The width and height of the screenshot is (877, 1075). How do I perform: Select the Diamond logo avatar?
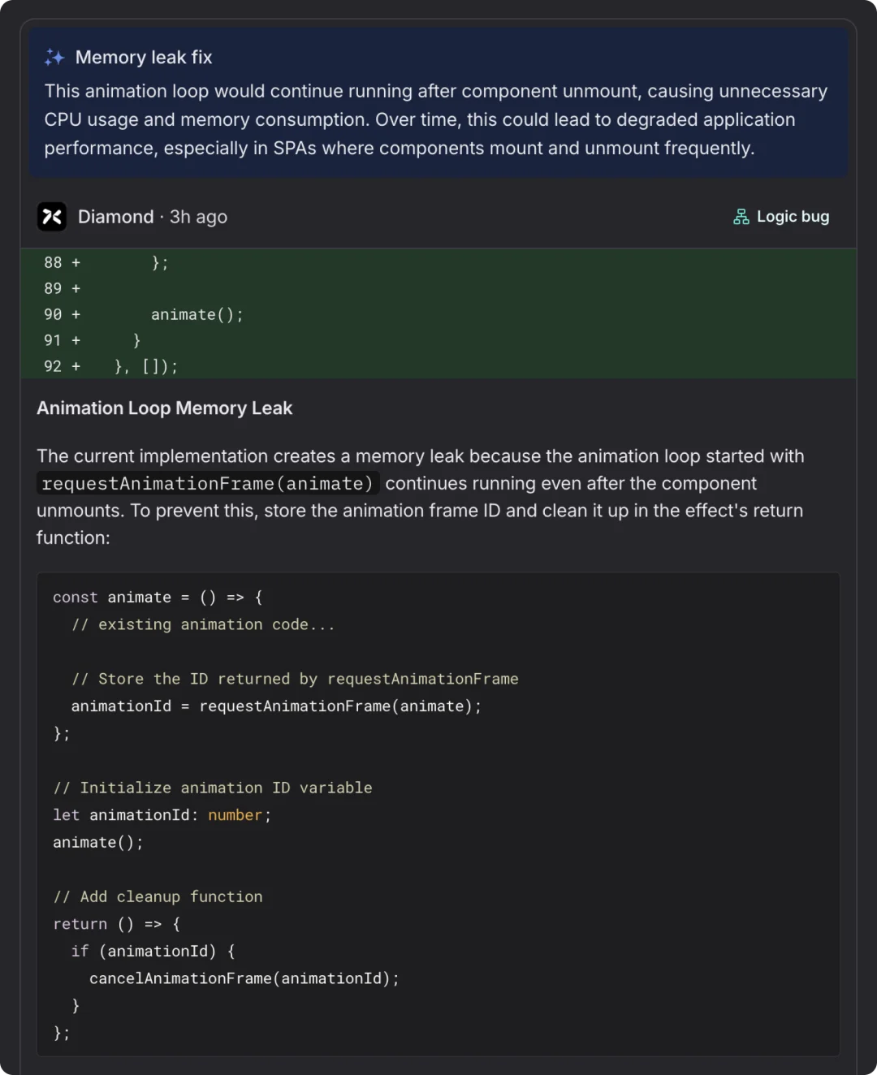[52, 217]
